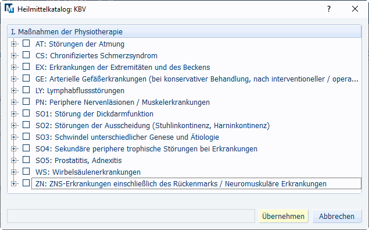This screenshot has height=230, width=369.
Task: Focus the text field beside Übernehmen
Action: click(x=131, y=216)
